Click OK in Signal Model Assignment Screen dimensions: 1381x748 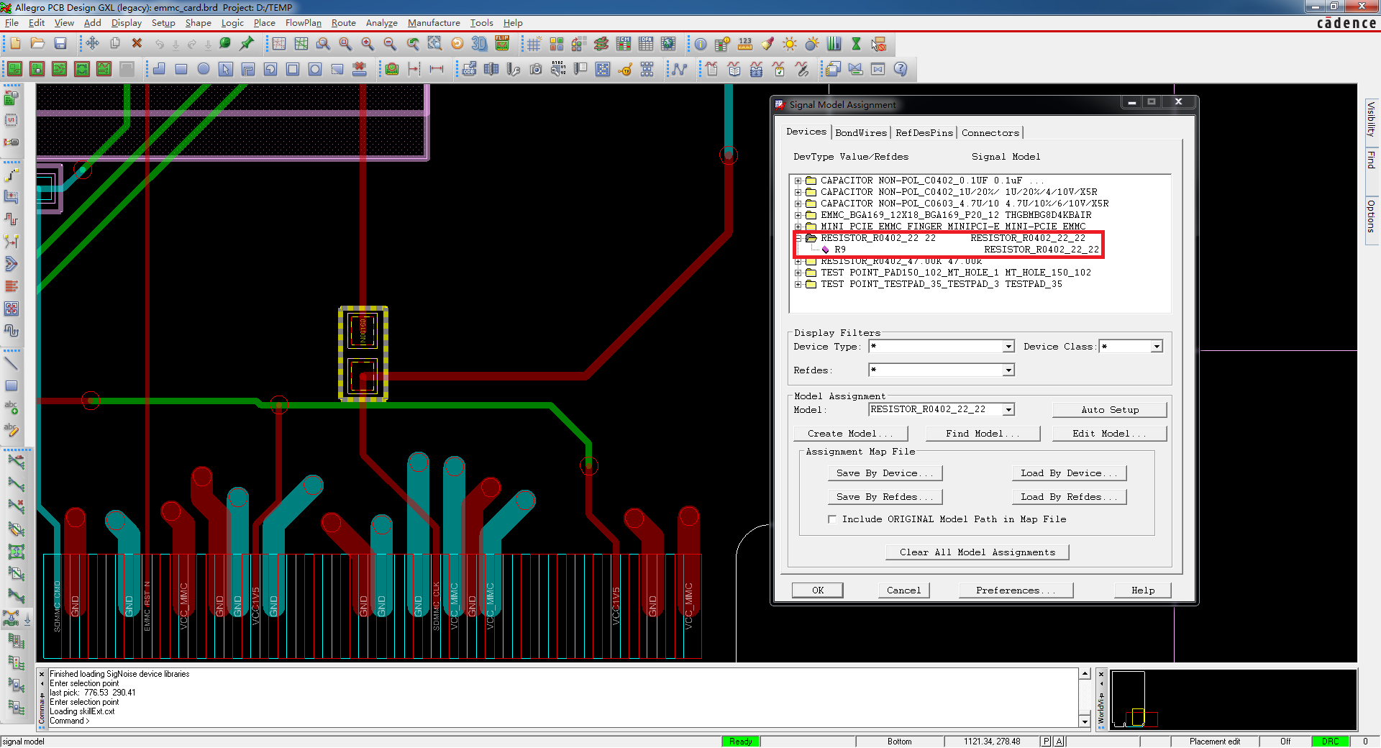pos(818,590)
